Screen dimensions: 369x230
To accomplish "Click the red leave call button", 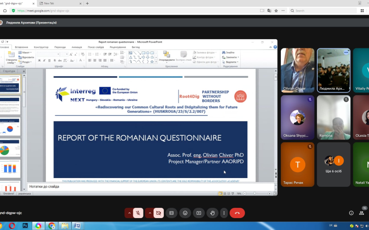I will pos(237,213).
